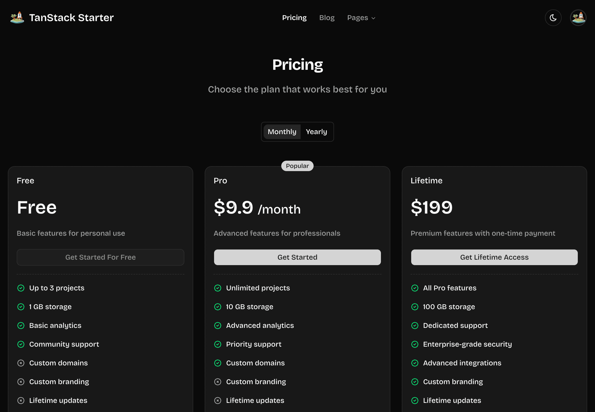The width and height of the screenshot is (595, 412).
Task: Select the Monthly billing option
Action: click(x=282, y=132)
